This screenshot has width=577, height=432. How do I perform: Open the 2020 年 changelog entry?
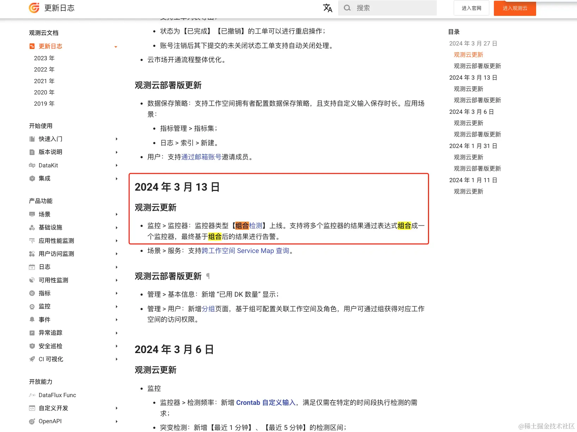[x=44, y=92]
